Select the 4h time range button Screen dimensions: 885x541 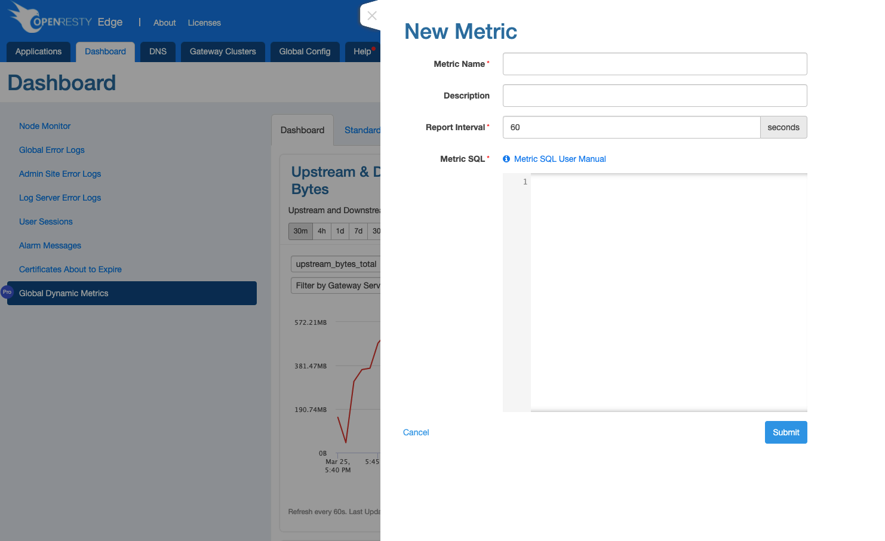[x=322, y=231]
